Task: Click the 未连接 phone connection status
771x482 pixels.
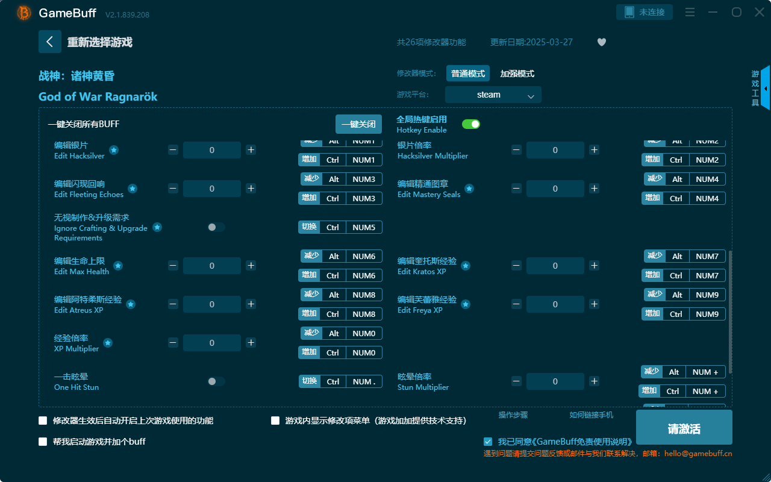Action: pyautogui.click(x=645, y=11)
